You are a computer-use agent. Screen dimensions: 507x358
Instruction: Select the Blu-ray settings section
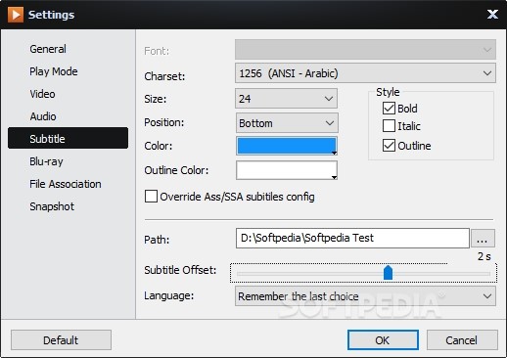[x=46, y=161]
